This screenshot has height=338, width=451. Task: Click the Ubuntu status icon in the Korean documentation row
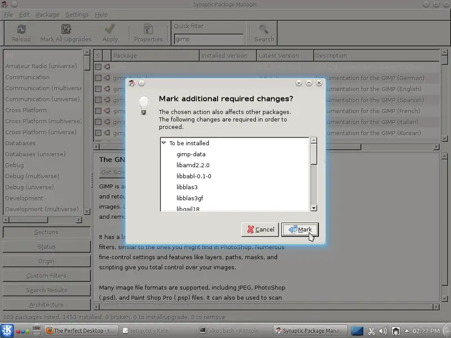pos(107,133)
